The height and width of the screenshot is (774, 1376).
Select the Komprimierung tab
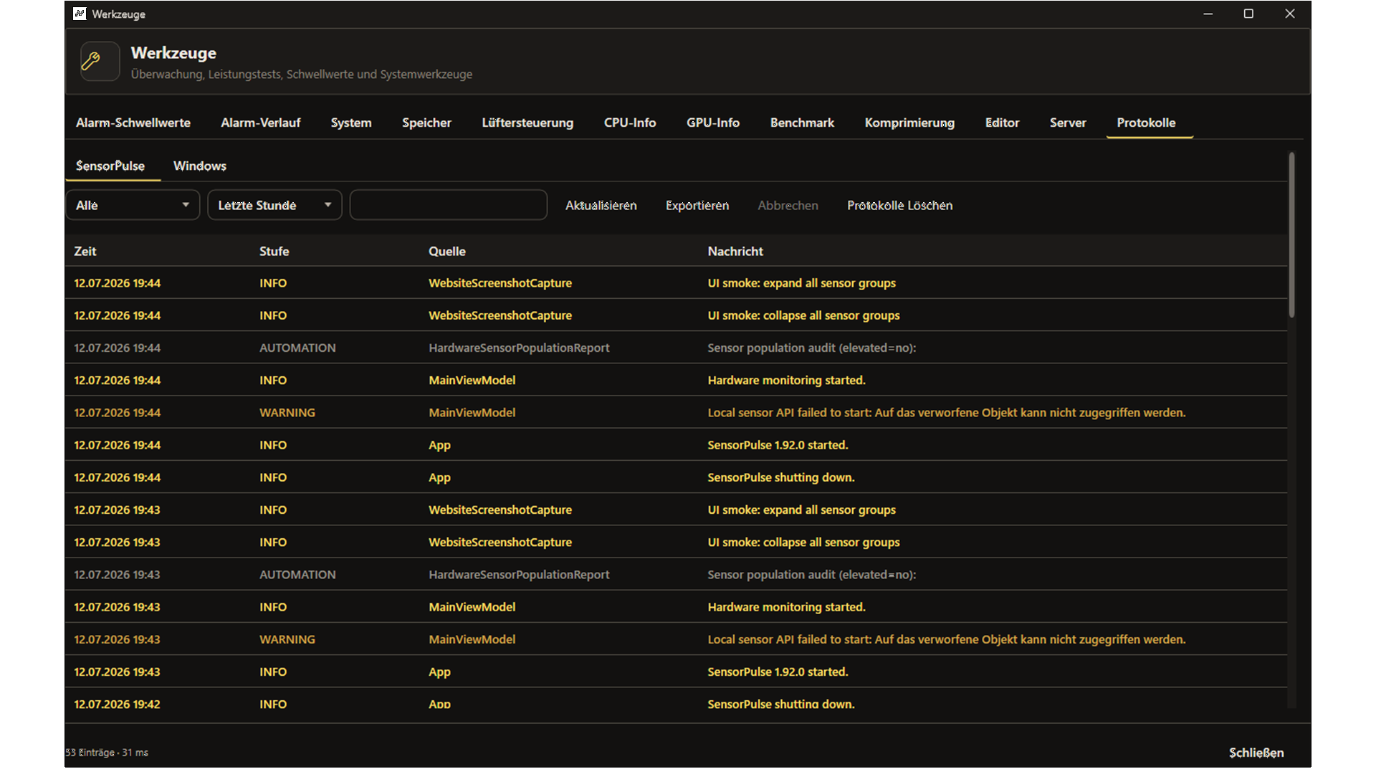coord(909,123)
